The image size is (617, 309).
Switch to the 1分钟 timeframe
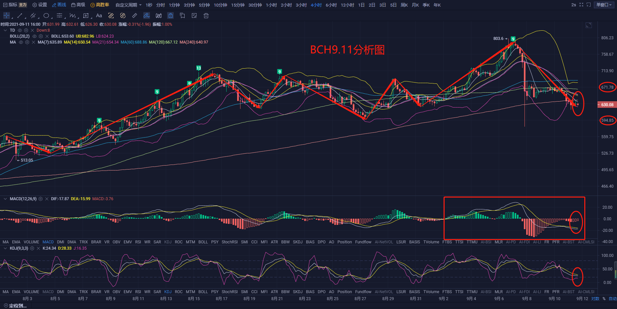pyautogui.click(x=174, y=5)
